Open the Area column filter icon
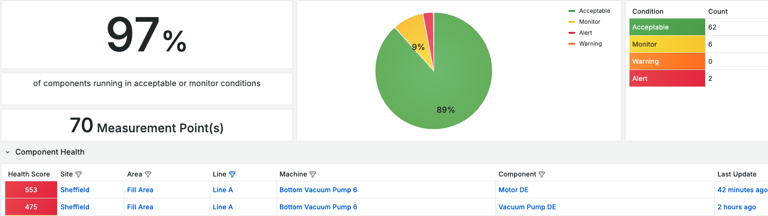Viewport: 768px width, 216px height. pyautogui.click(x=148, y=175)
